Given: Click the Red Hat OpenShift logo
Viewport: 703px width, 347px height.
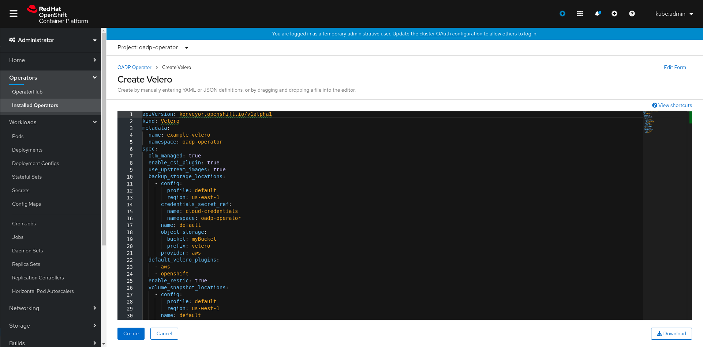Looking at the screenshot, I should [x=58, y=15].
